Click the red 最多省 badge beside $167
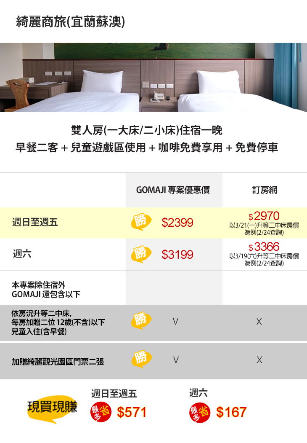307x443 pixels. [200, 412]
